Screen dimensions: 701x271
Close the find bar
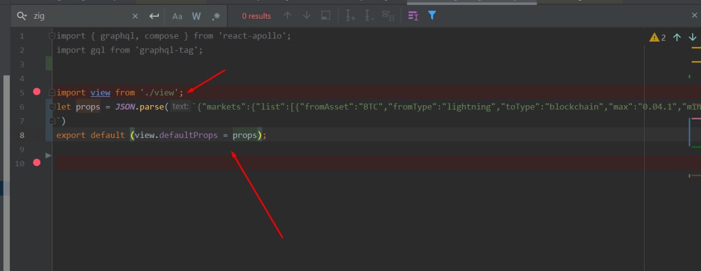(694, 16)
